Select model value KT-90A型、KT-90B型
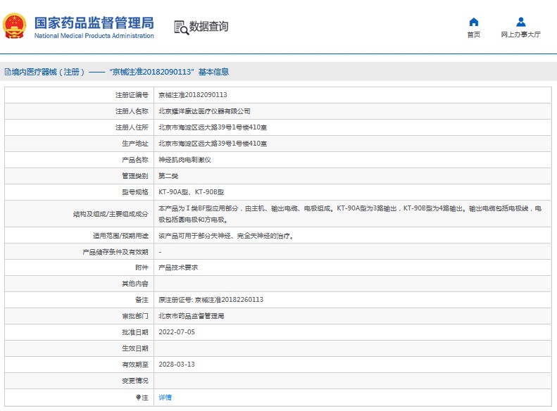 point(191,192)
